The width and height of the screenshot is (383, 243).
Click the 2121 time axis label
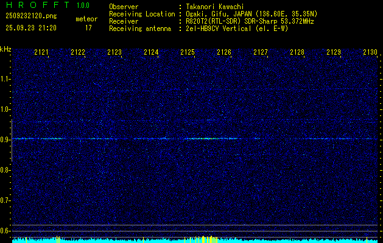click(x=41, y=52)
